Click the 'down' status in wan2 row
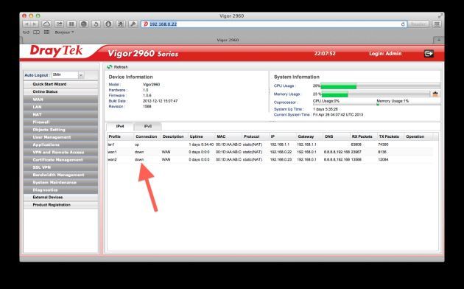 tap(139, 159)
